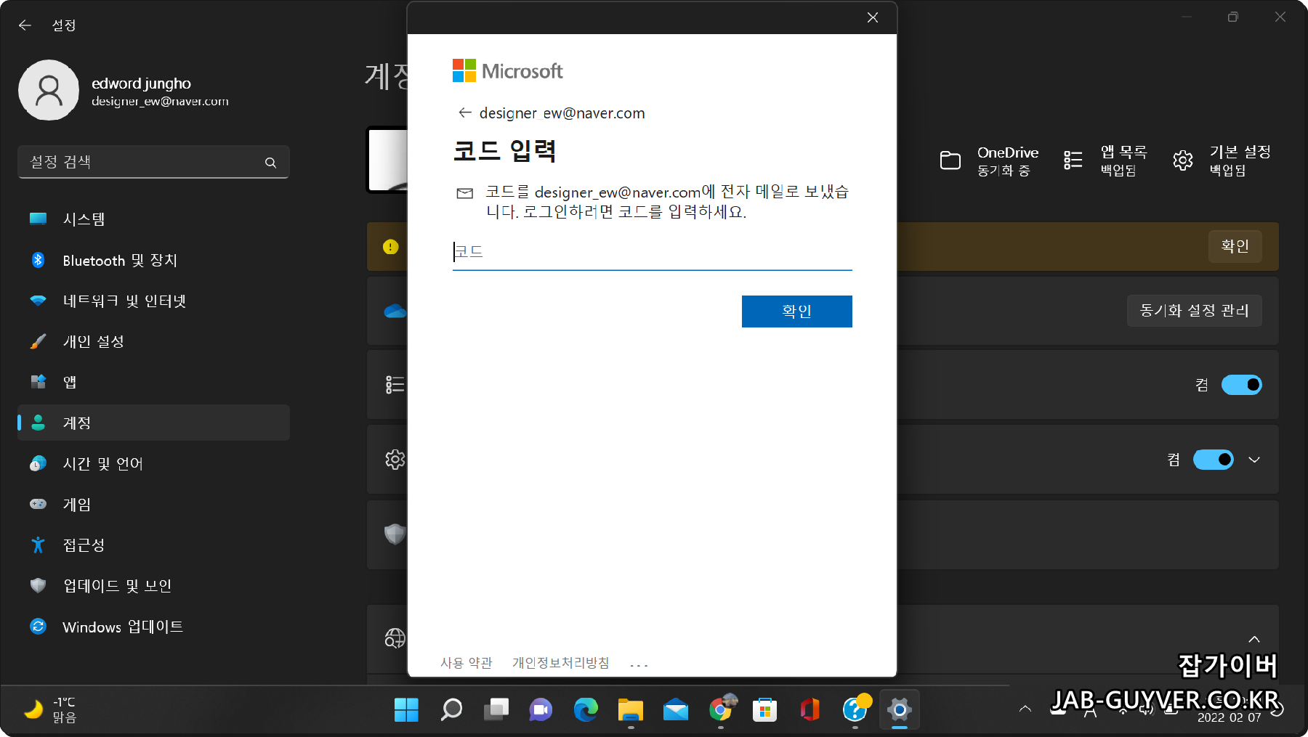Show hidden system tray icons
Screen dimensions: 1308x737
pos(1025,709)
